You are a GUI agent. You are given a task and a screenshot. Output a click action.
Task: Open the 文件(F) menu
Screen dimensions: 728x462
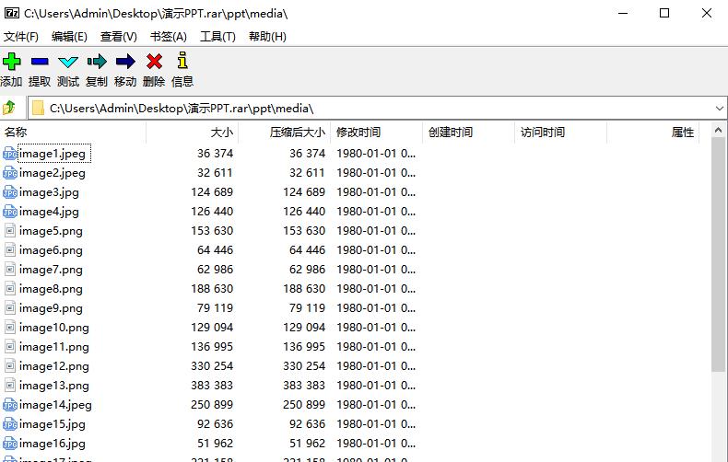coord(21,36)
